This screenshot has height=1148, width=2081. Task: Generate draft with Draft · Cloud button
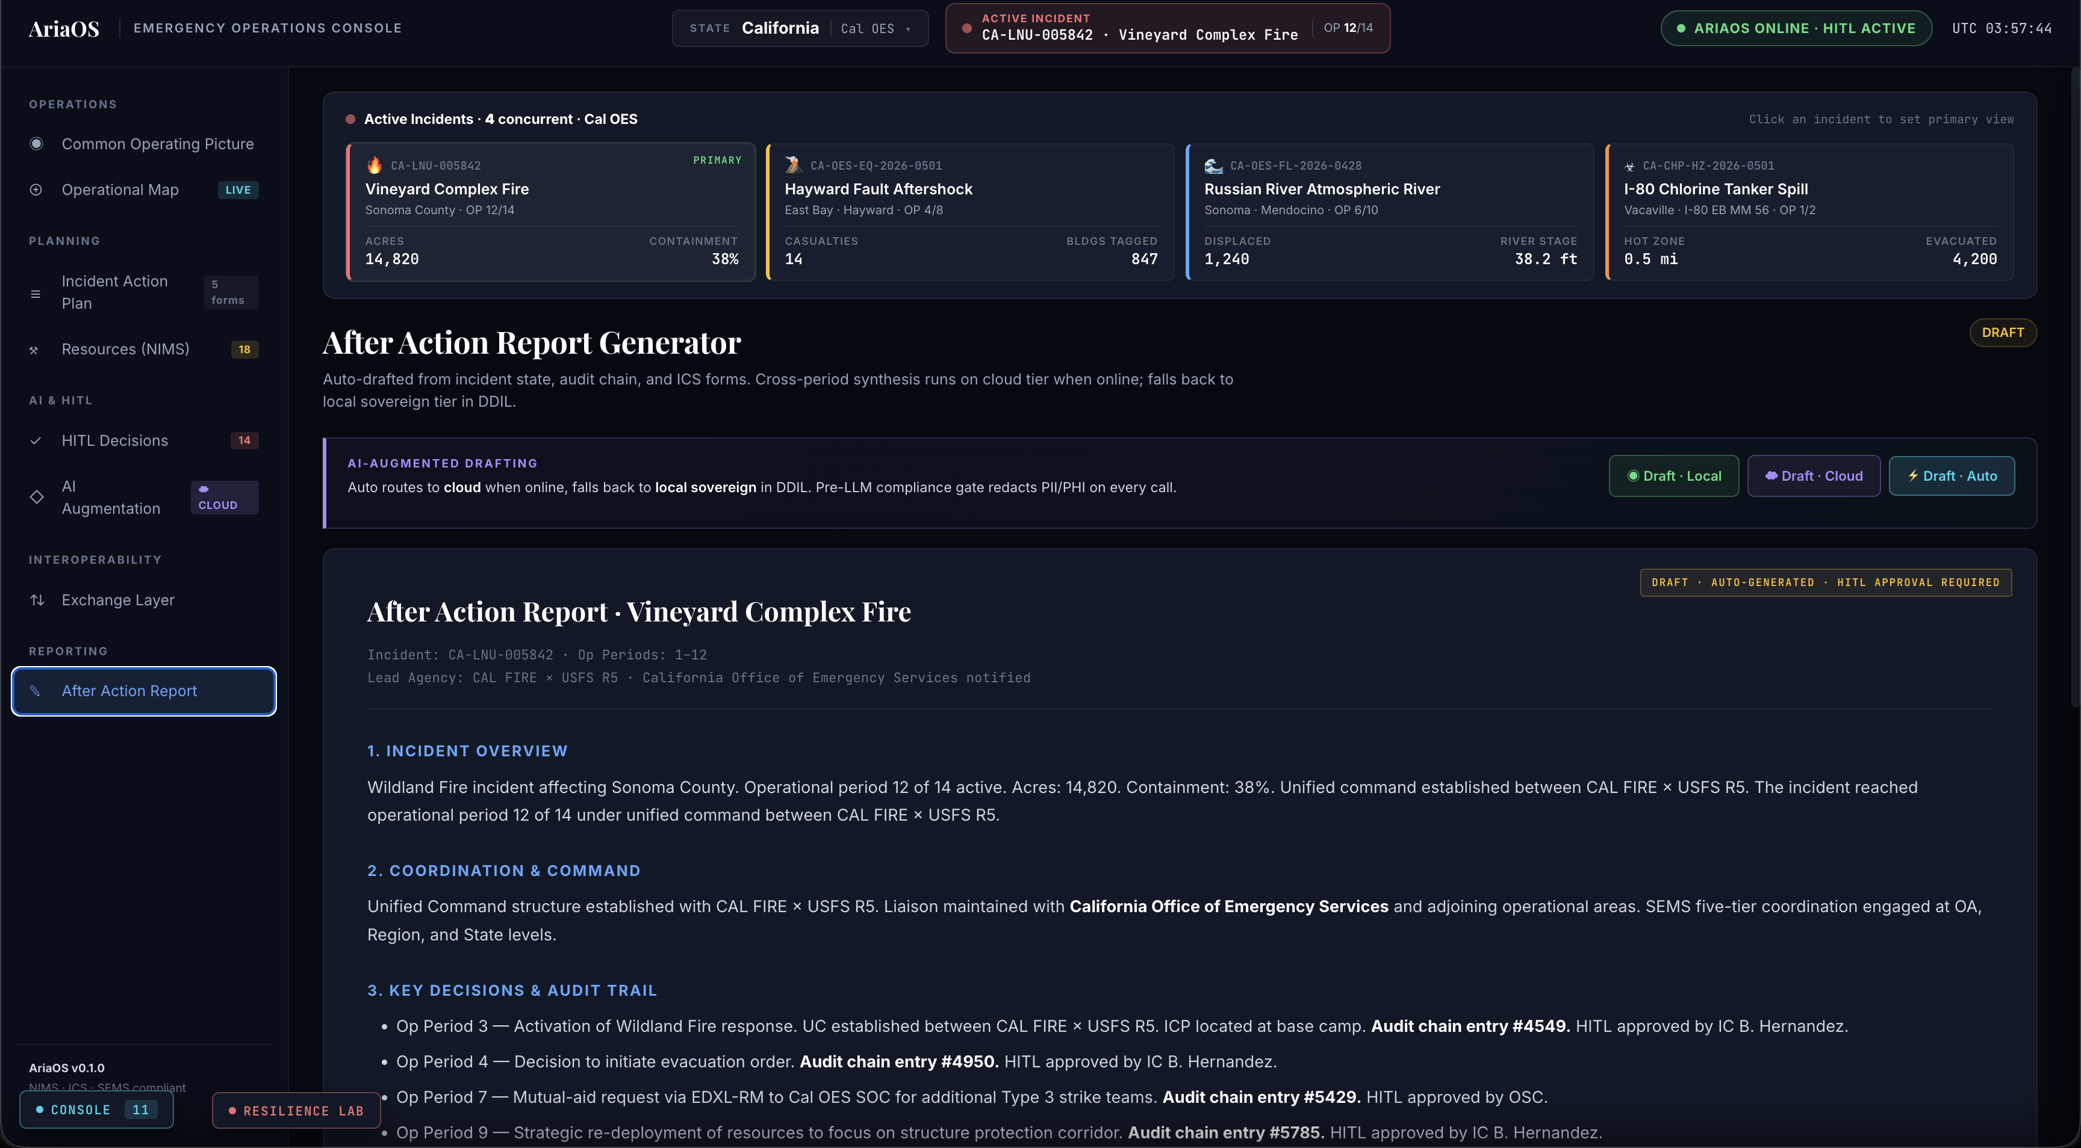tap(1814, 477)
